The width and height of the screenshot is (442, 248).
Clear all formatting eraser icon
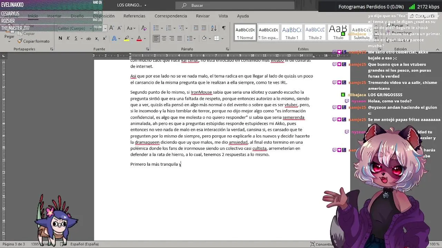144,28
